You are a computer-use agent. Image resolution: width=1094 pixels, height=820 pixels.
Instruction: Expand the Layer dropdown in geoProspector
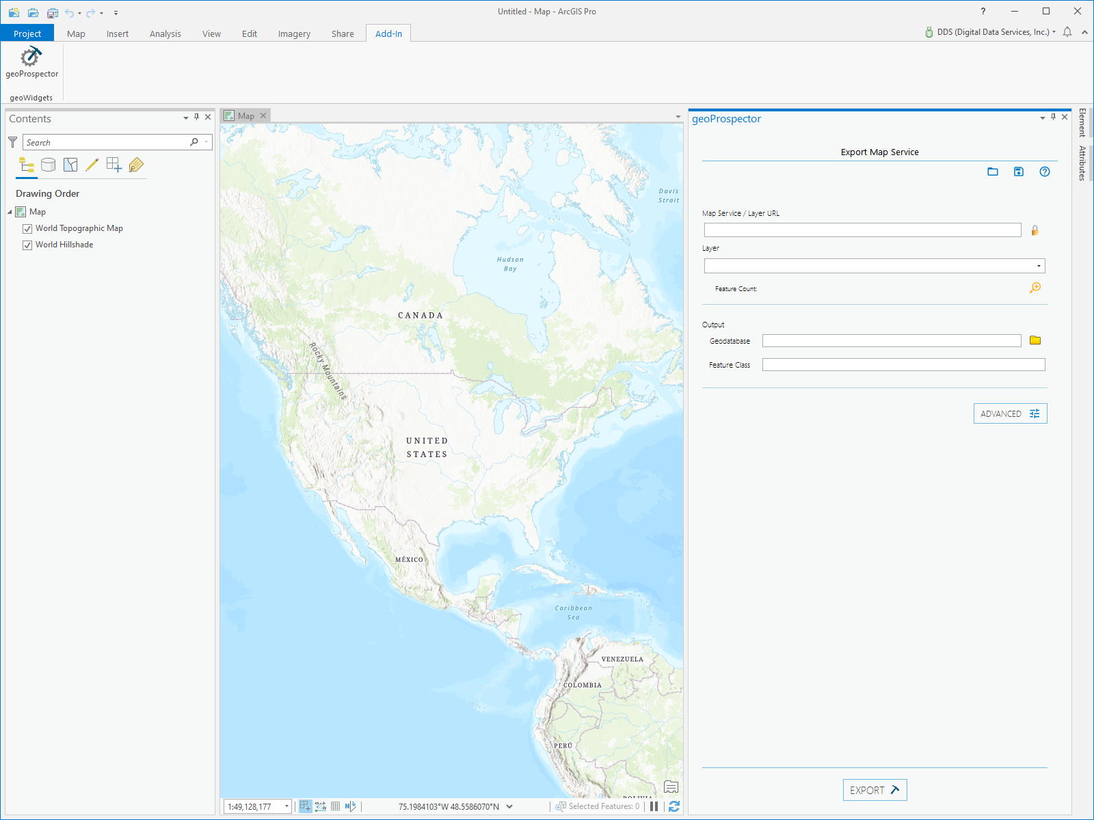point(1039,266)
